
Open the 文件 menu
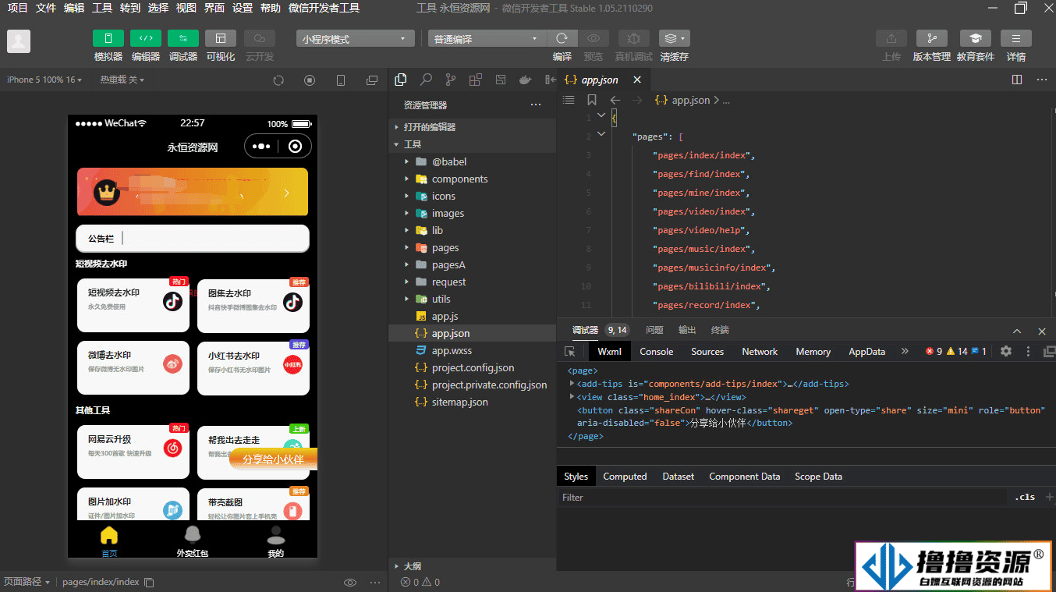(46, 8)
